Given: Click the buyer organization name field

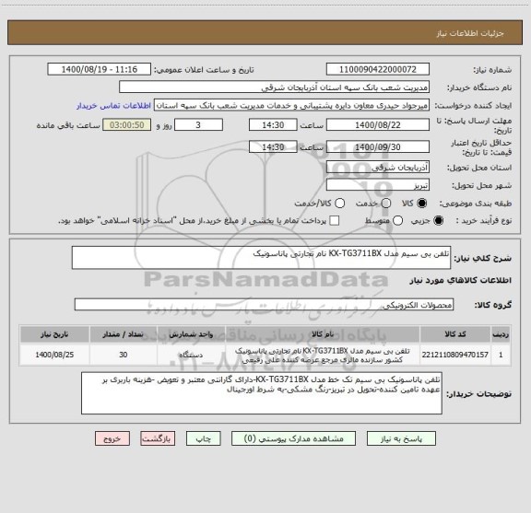Looking at the screenshot, I should click(275, 87).
